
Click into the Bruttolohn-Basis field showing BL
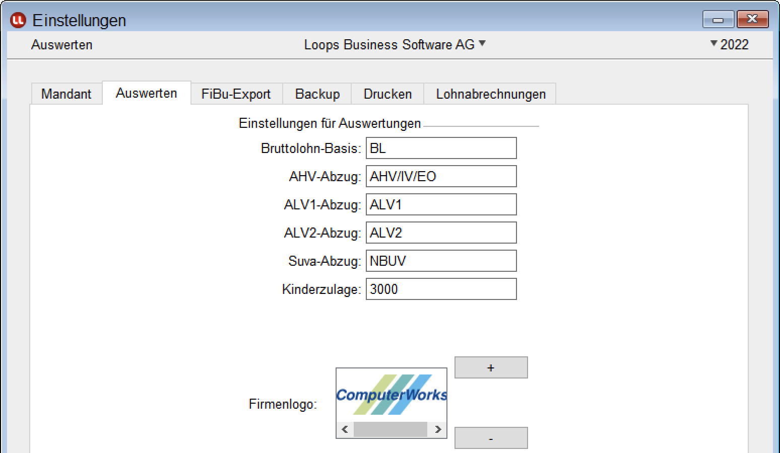click(441, 148)
